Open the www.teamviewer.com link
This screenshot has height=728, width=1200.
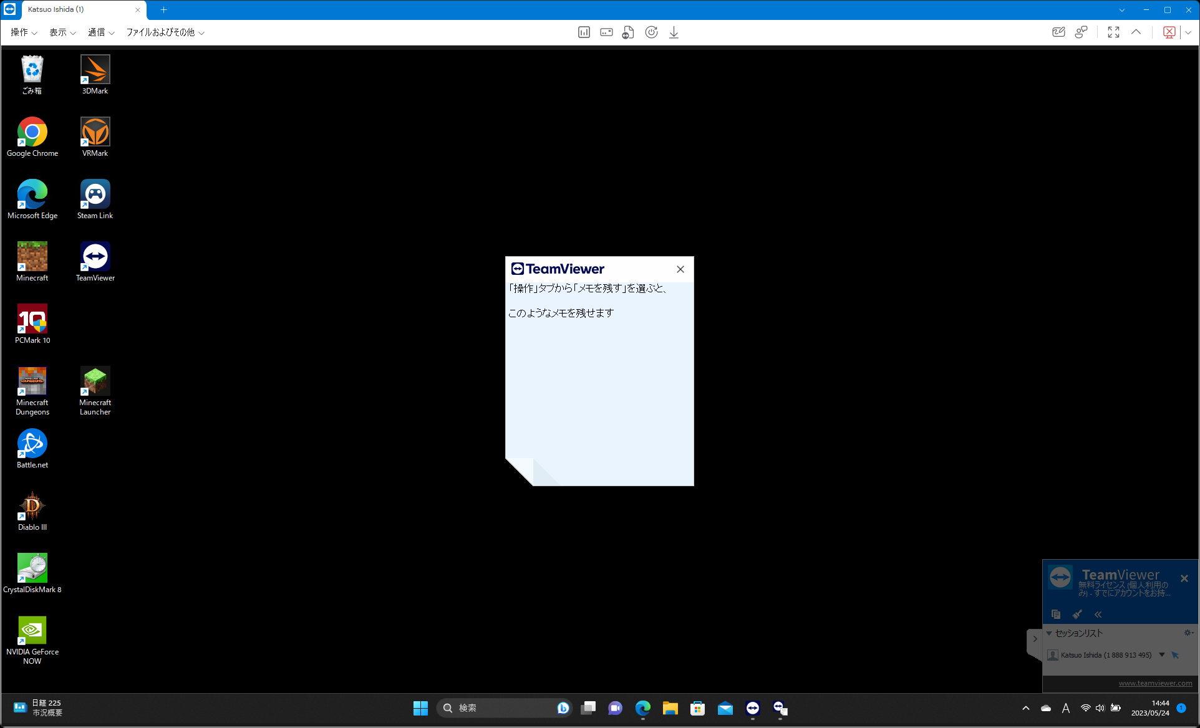point(1155,683)
